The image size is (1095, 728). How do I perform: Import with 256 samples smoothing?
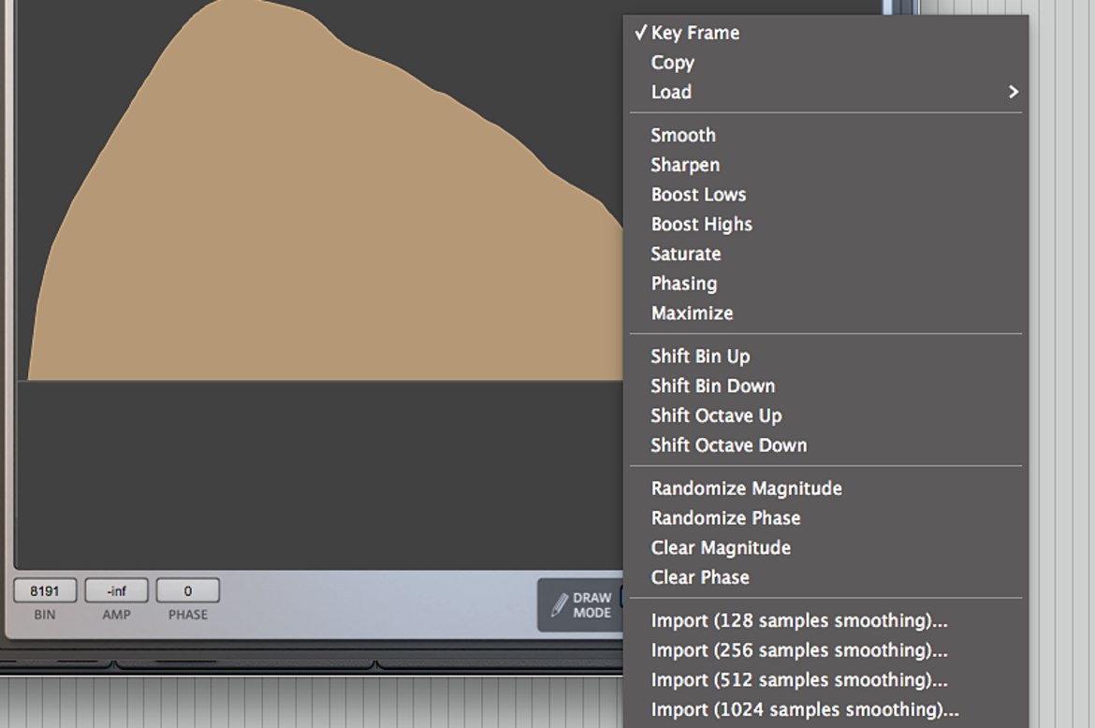825,650
